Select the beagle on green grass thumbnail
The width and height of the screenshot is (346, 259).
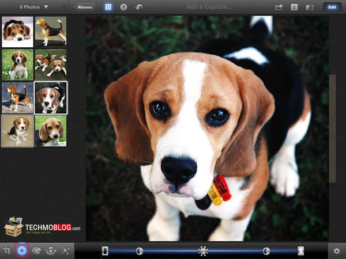coord(51,131)
